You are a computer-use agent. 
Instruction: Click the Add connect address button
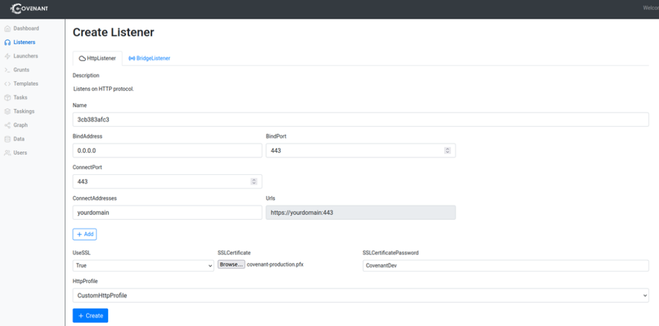pos(85,235)
